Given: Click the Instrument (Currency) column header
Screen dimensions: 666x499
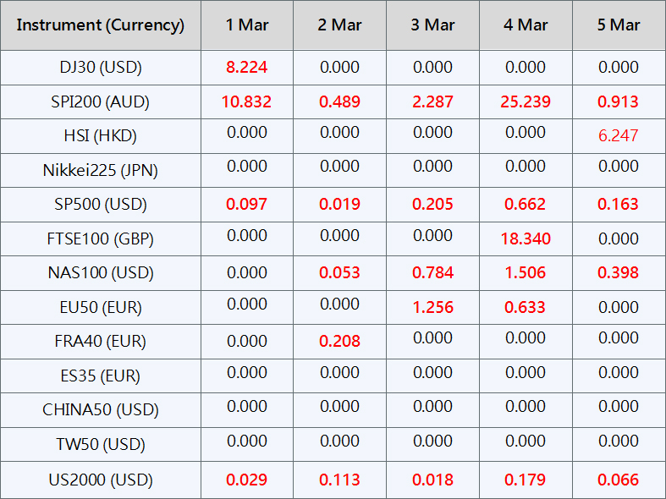Looking at the screenshot, I should tap(101, 25).
